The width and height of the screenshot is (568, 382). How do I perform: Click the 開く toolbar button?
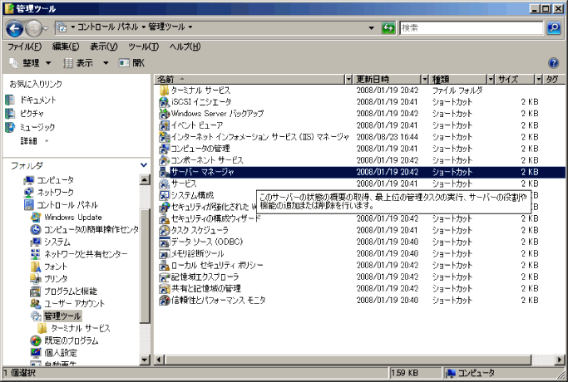[132, 63]
